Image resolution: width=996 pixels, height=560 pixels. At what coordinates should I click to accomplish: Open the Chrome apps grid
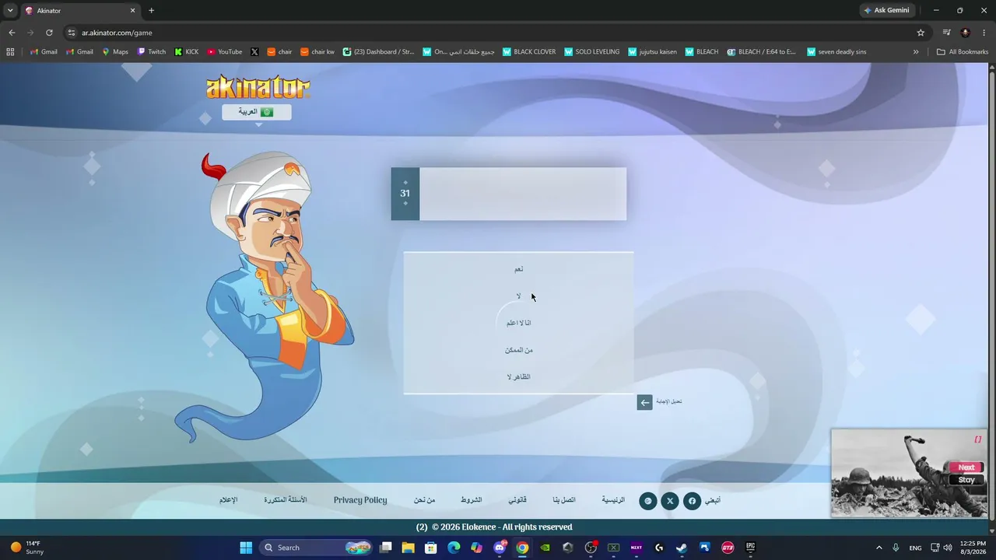[10, 52]
